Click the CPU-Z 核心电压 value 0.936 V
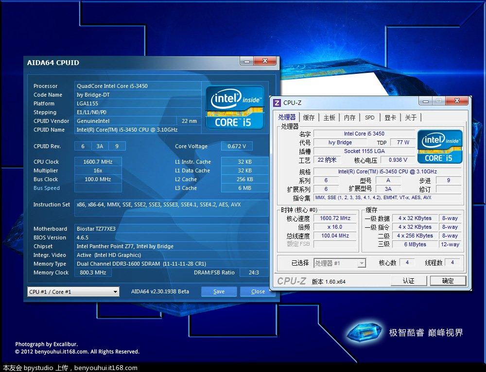Viewport: 486px width, 372px height. [x=398, y=159]
